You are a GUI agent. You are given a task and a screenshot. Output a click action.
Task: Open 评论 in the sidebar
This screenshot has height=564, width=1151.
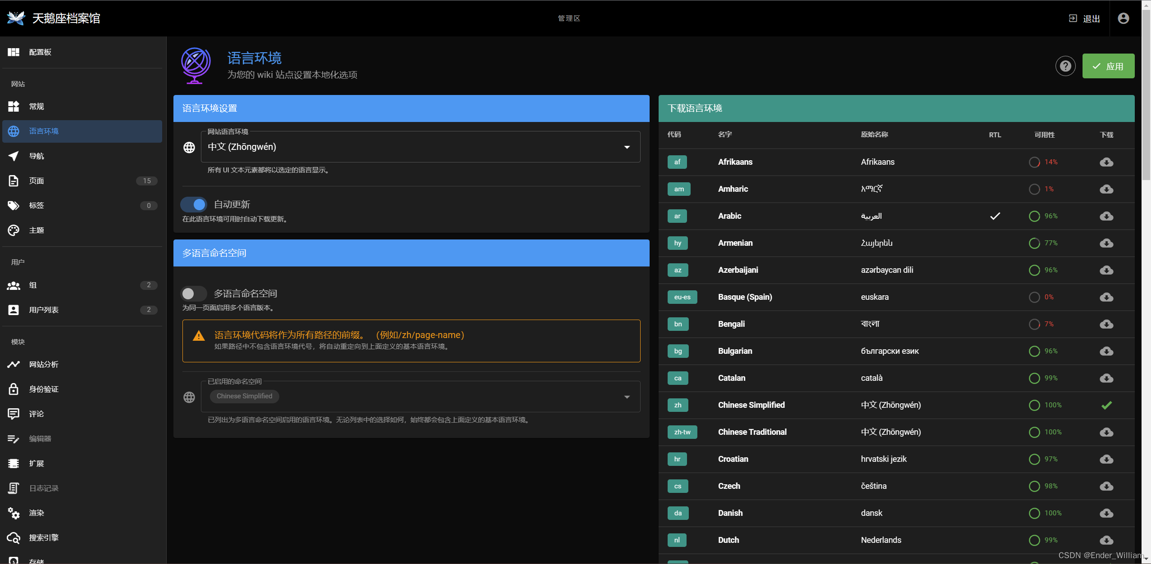[x=82, y=414]
